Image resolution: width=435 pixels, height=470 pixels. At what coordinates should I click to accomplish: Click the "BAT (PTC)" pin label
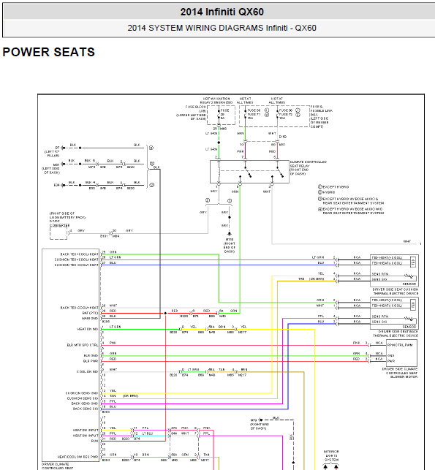tap(90, 313)
